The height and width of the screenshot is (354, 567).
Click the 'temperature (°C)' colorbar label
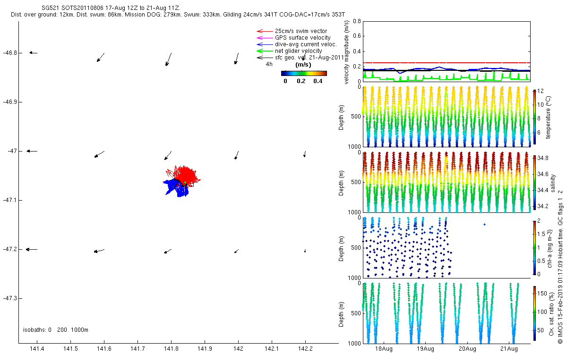[x=549, y=117]
